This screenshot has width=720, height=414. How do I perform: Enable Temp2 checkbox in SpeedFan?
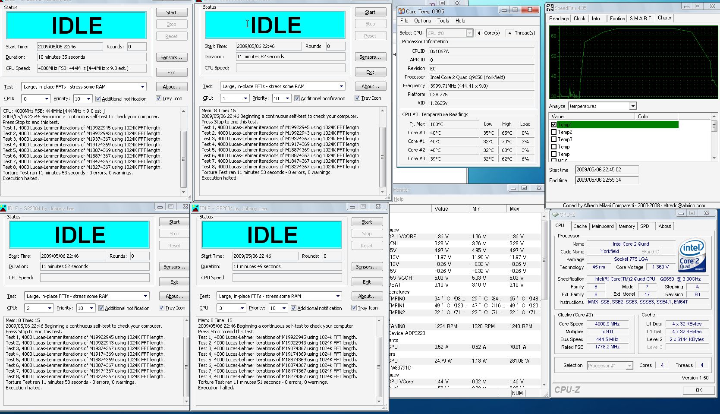pyautogui.click(x=553, y=132)
